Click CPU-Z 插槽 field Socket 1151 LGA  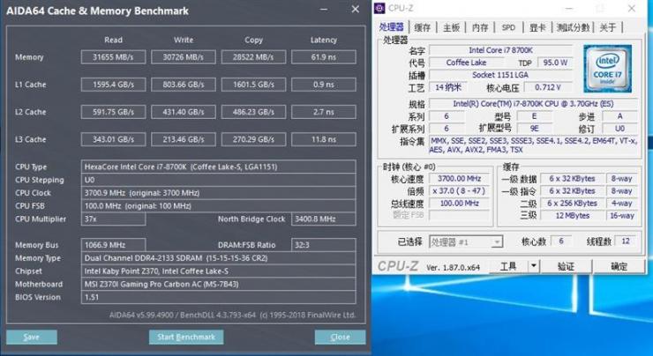click(x=501, y=75)
